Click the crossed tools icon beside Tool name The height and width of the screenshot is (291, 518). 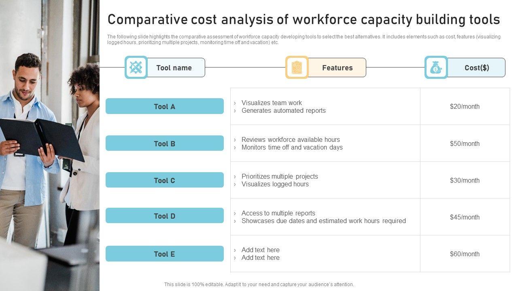point(136,67)
